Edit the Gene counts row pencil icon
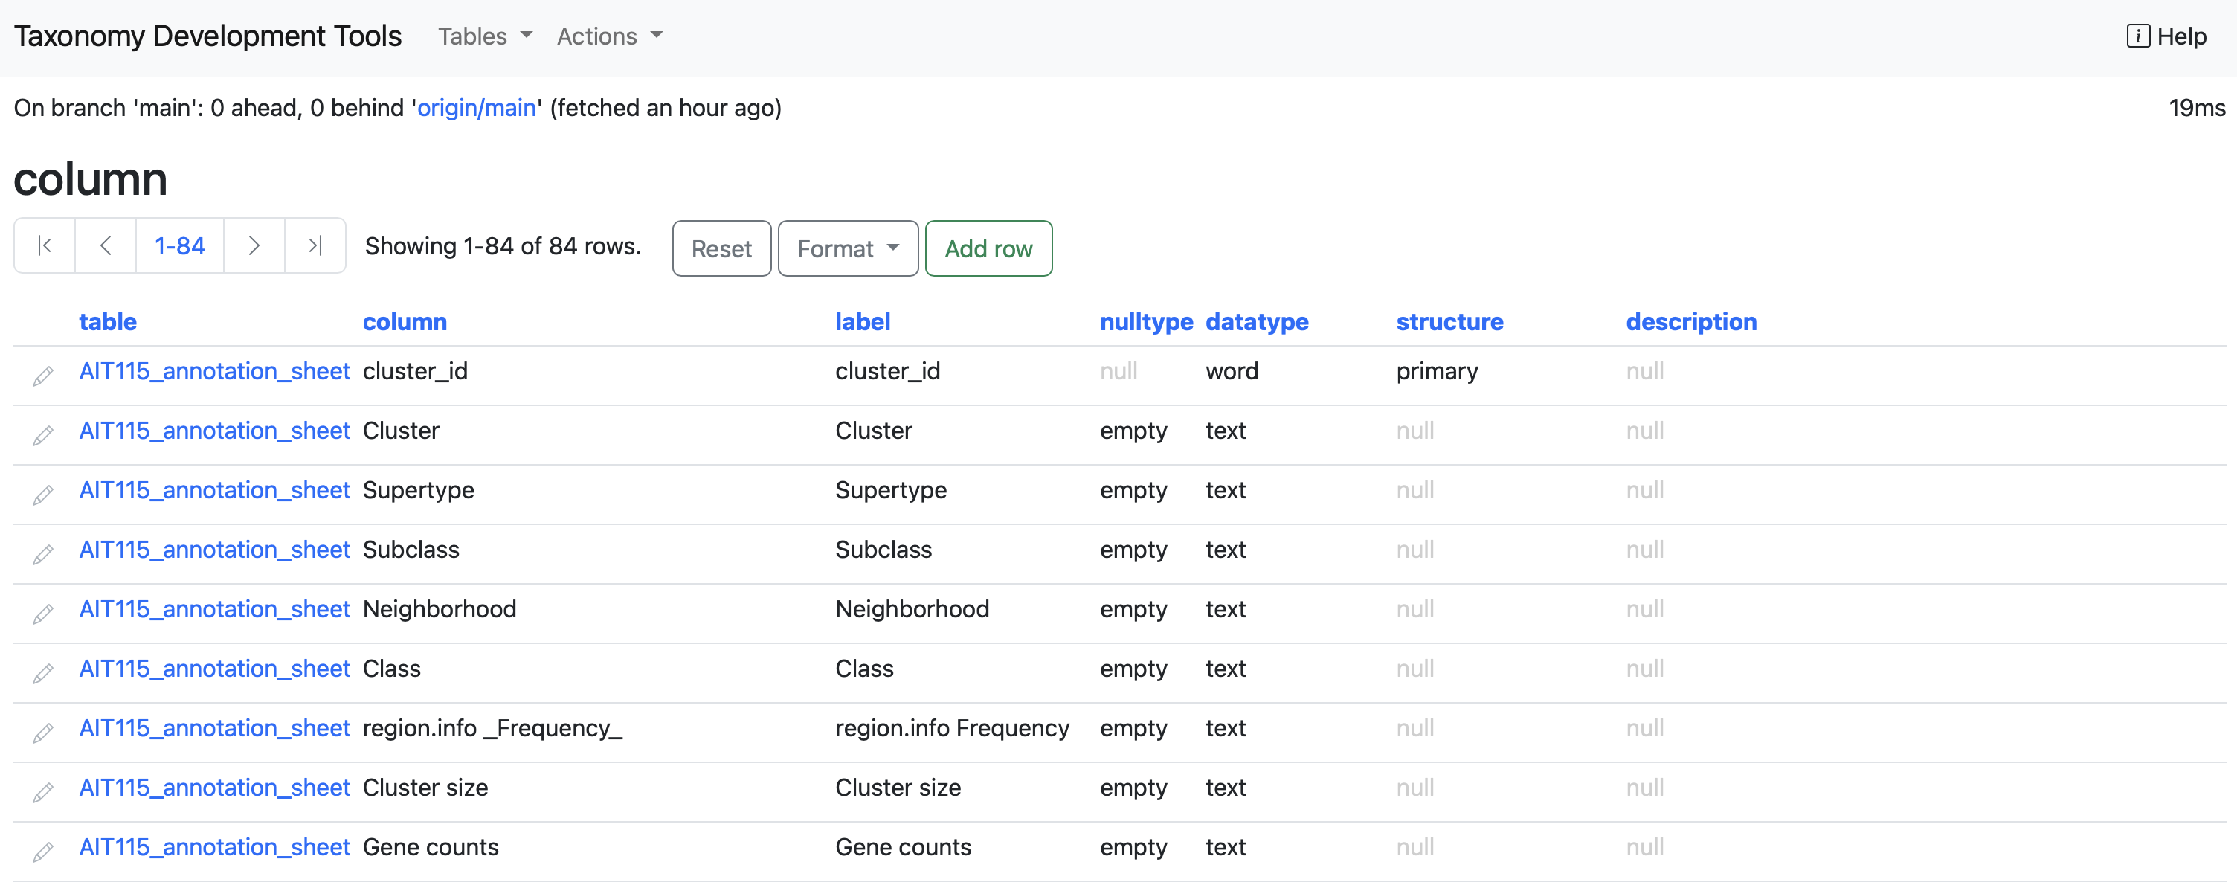This screenshot has width=2237, height=885. tap(42, 851)
